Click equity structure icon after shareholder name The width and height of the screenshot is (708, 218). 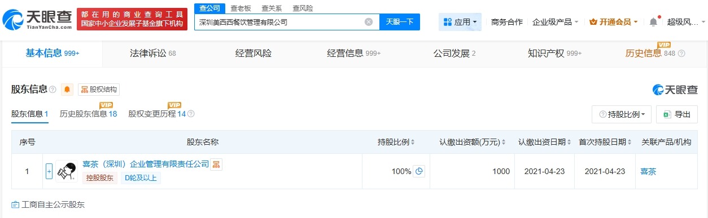click(x=216, y=164)
